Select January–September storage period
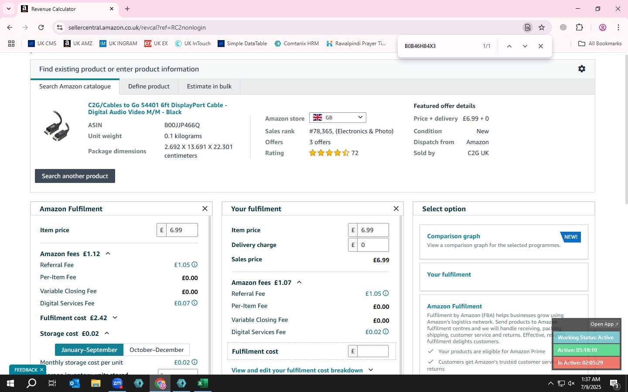This screenshot has height=392, width=628. coord(89,350)
